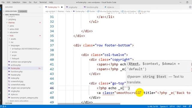Switch to the footer.php editor tab
Screen dimensions: 192x108
(54, 7)
